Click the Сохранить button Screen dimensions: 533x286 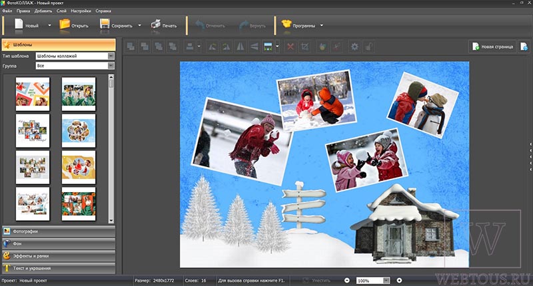(x=116, y=25)
